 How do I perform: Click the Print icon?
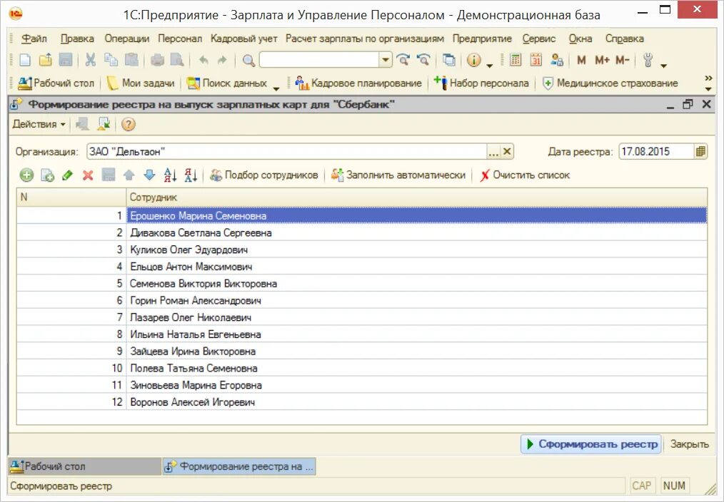[x=157, y=60]
